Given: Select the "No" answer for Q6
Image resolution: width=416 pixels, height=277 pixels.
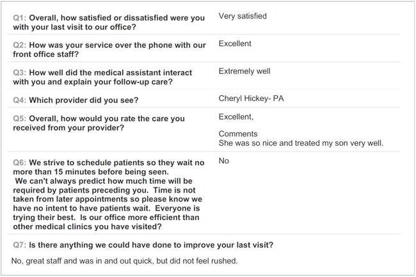Looking at the screenshot, I should [224, 161].
